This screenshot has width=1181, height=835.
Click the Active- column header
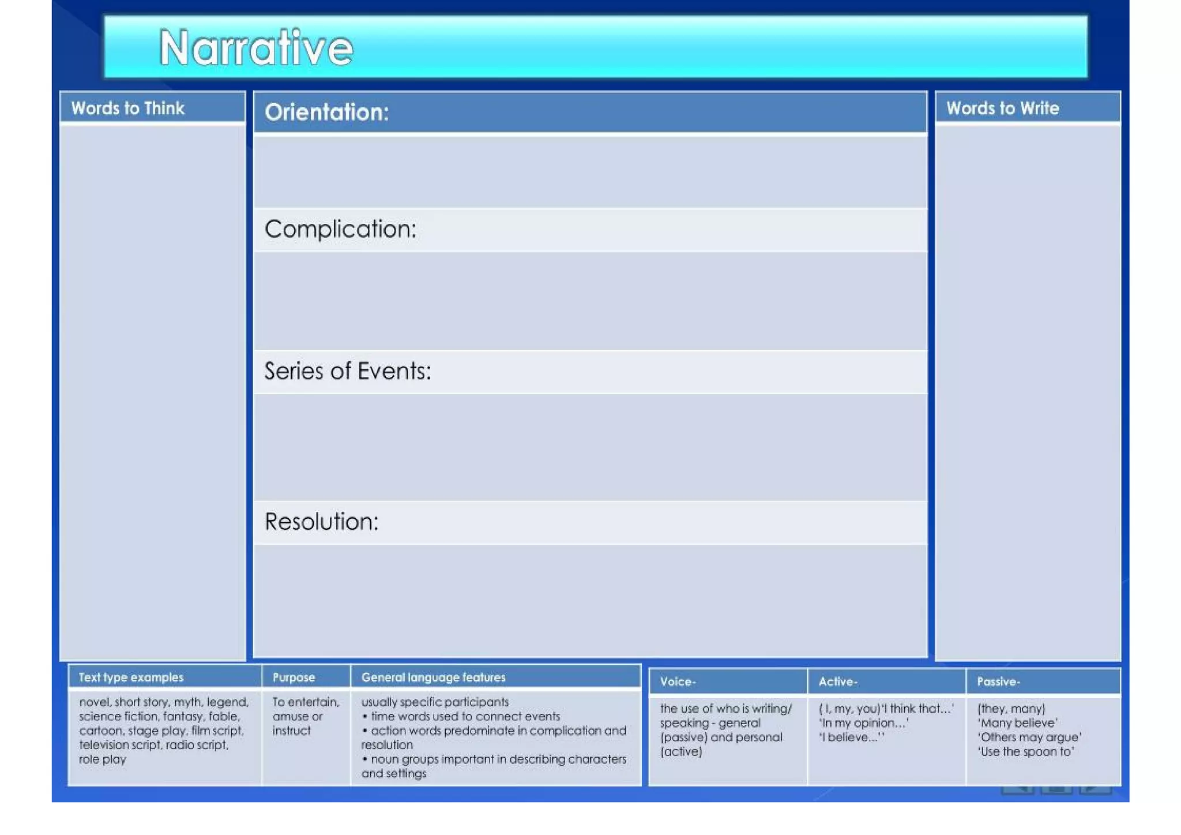887,682
